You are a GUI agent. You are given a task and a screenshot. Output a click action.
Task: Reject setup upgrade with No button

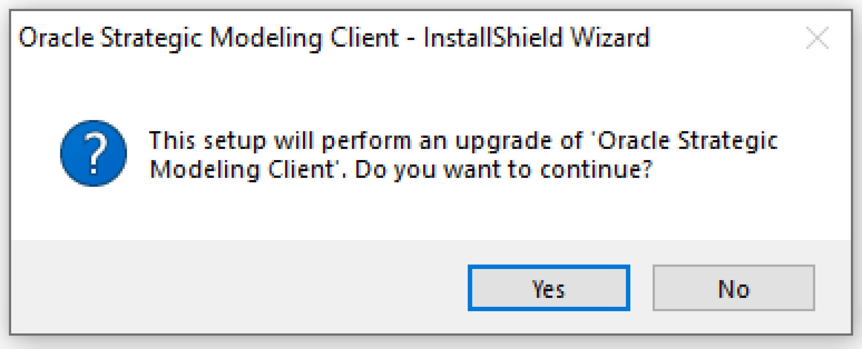point(734,288)
